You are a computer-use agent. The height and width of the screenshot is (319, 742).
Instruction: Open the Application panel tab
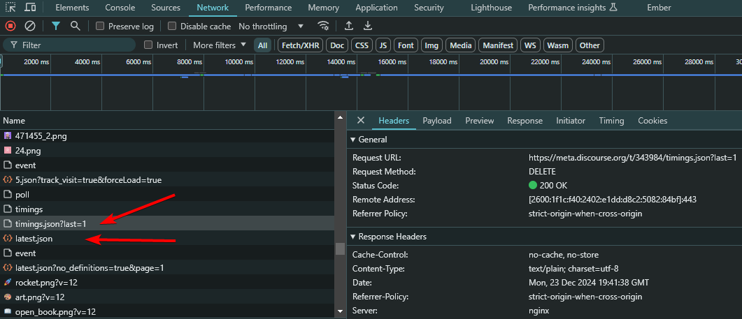click(x=377, y=8)
